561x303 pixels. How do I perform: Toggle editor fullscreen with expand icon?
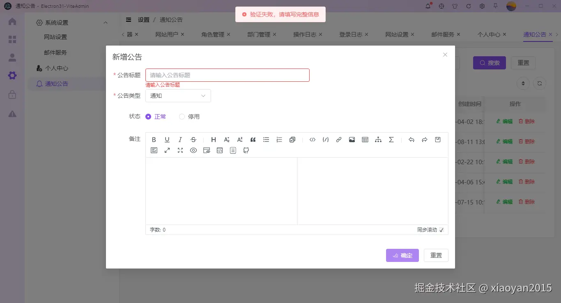(x=167, y=150)
